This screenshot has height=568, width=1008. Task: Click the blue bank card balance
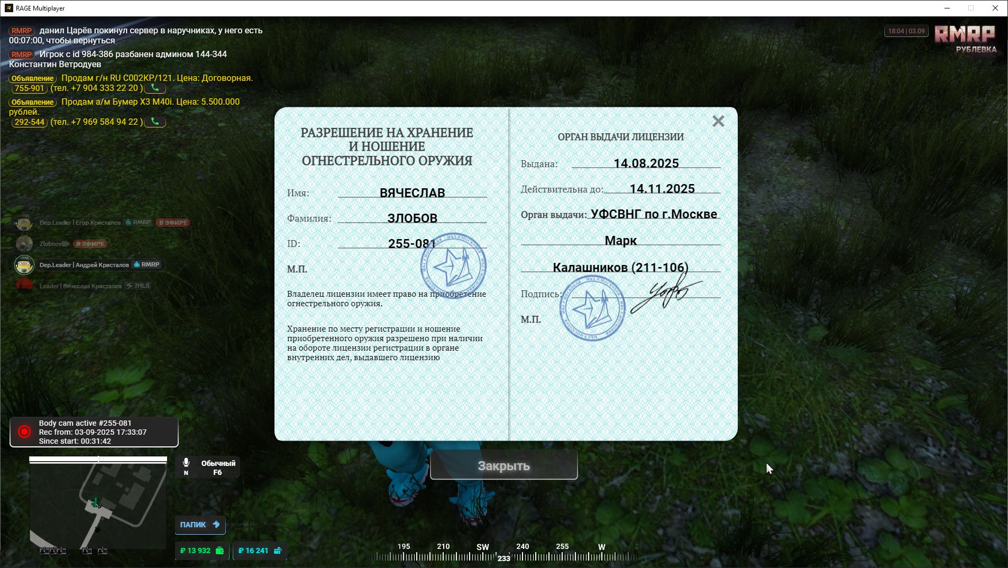coord(259,551)
